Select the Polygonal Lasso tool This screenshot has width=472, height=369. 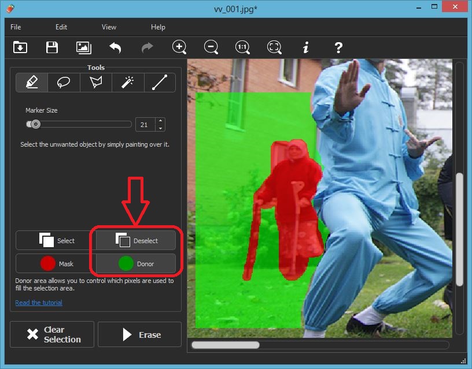coord(95,83)
